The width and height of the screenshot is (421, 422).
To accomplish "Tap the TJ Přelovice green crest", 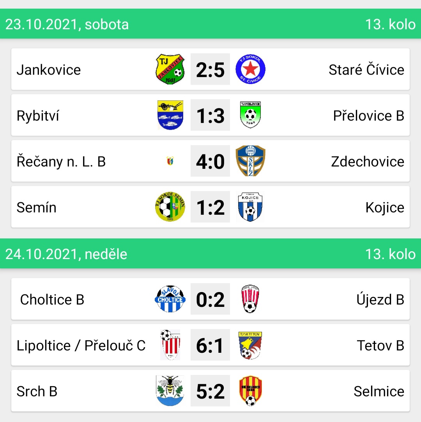I will [250, 115].
